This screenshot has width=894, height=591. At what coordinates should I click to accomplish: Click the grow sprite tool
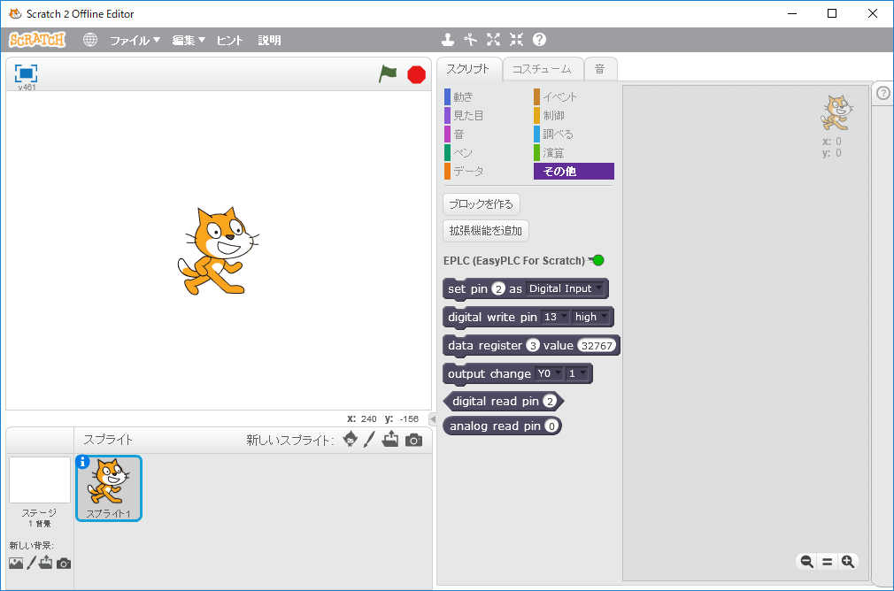point(493,40)
